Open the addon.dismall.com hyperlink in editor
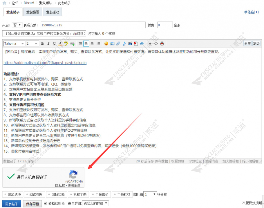 click(45, 63)
